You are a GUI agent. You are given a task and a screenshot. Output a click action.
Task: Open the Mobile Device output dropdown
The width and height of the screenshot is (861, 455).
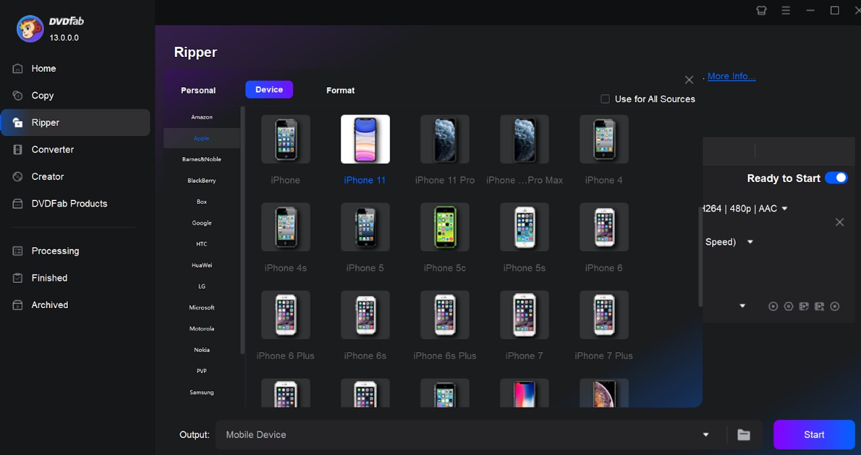click(706, 434)
